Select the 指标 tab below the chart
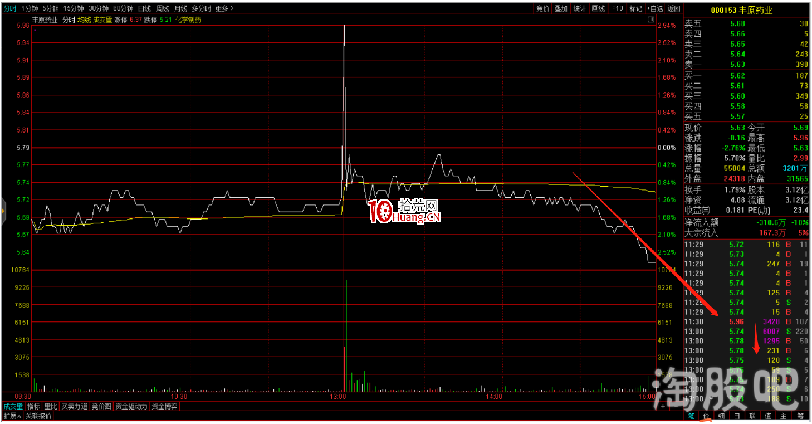The image size is (812, 424). tap(33, 407)
